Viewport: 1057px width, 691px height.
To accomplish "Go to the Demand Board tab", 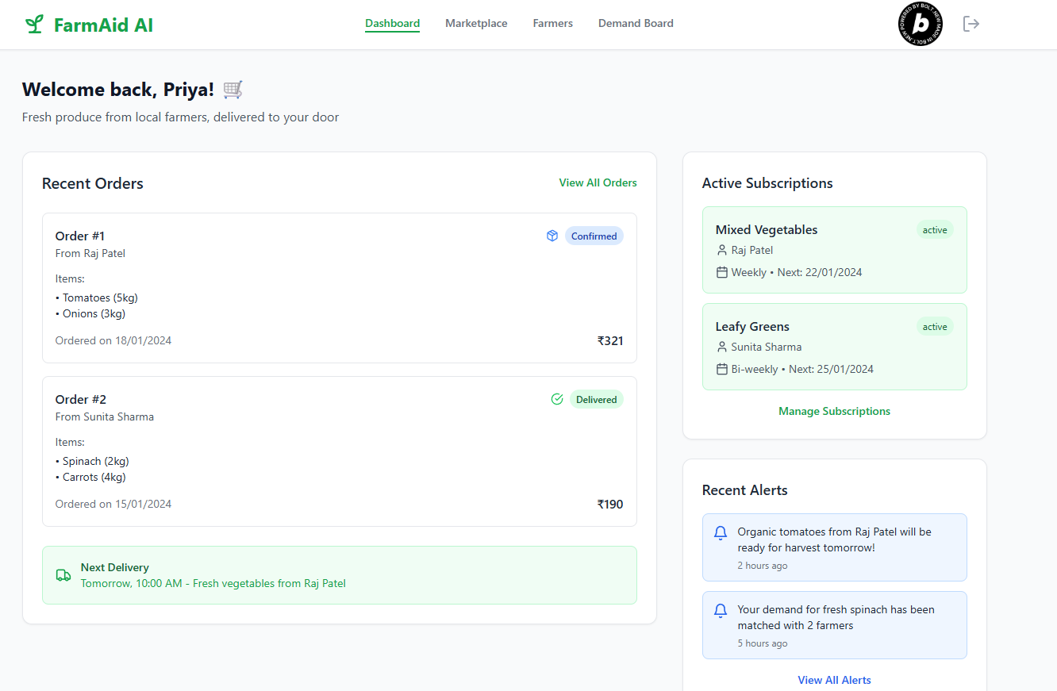I will point(636,24).
